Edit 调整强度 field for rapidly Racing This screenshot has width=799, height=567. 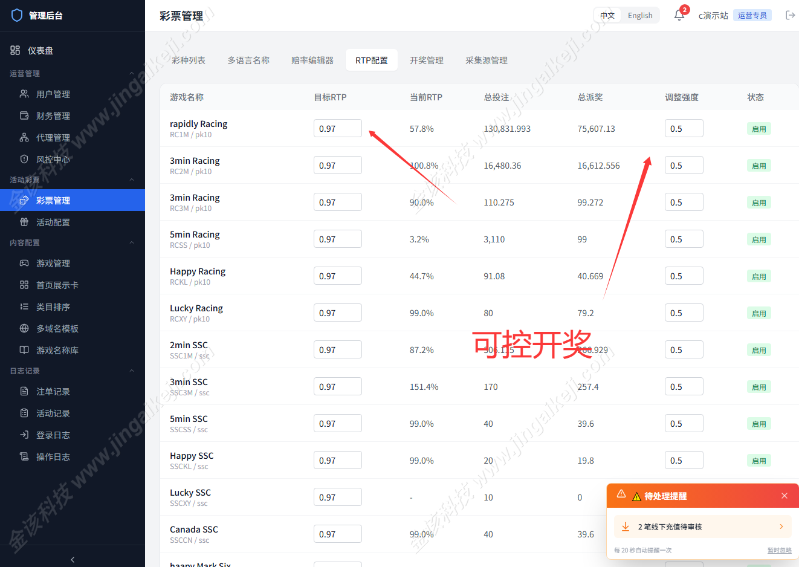684,128
